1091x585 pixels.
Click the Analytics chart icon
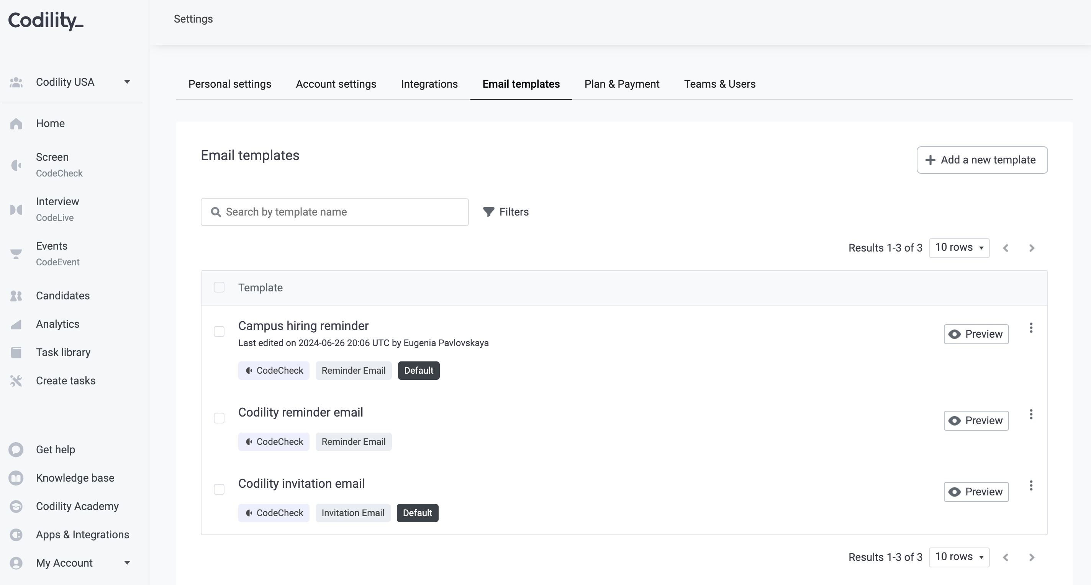[x=16, y=324]
